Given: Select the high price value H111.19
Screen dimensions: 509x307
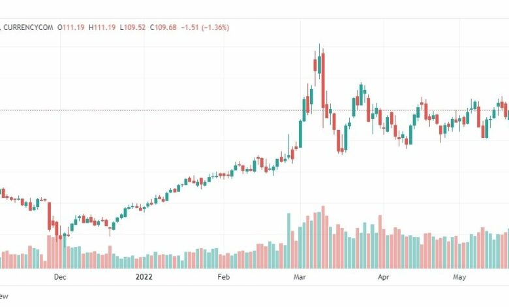Looking at the screenshot, I should [102, 27].
